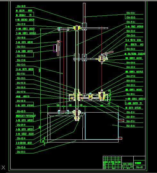Click the X axis marker at bottom-left corner

pos(3,168)
